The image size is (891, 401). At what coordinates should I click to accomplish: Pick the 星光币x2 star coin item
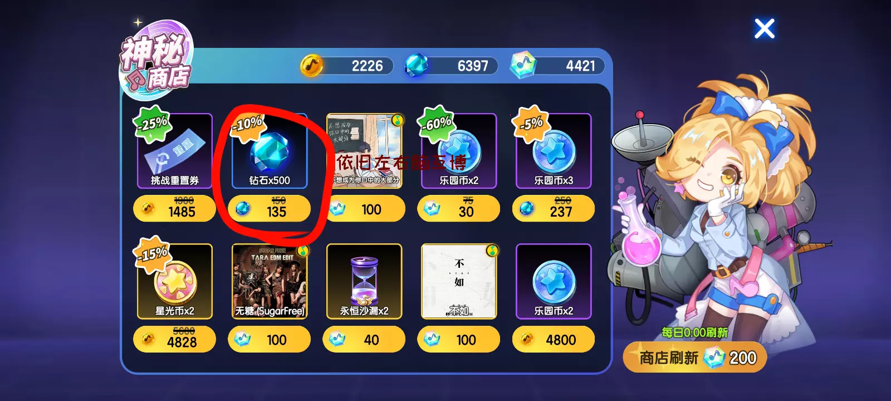174,281
